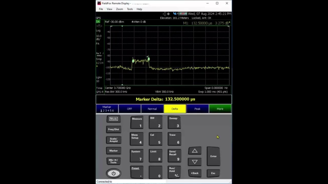
Task: Select the yellow Delta marker softkey
Action: coord(175,109)
